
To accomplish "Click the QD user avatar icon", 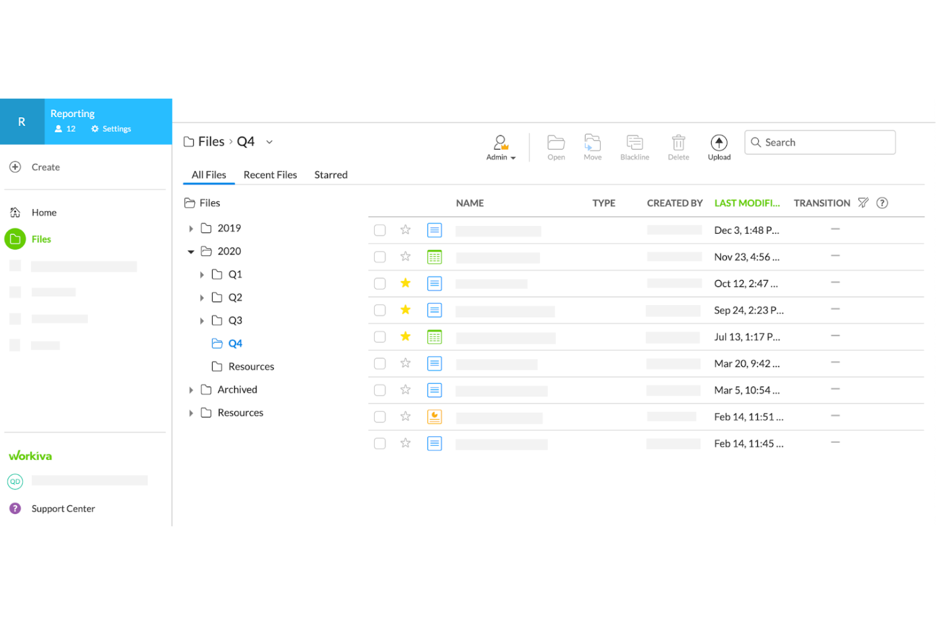I will pos(15,481).
